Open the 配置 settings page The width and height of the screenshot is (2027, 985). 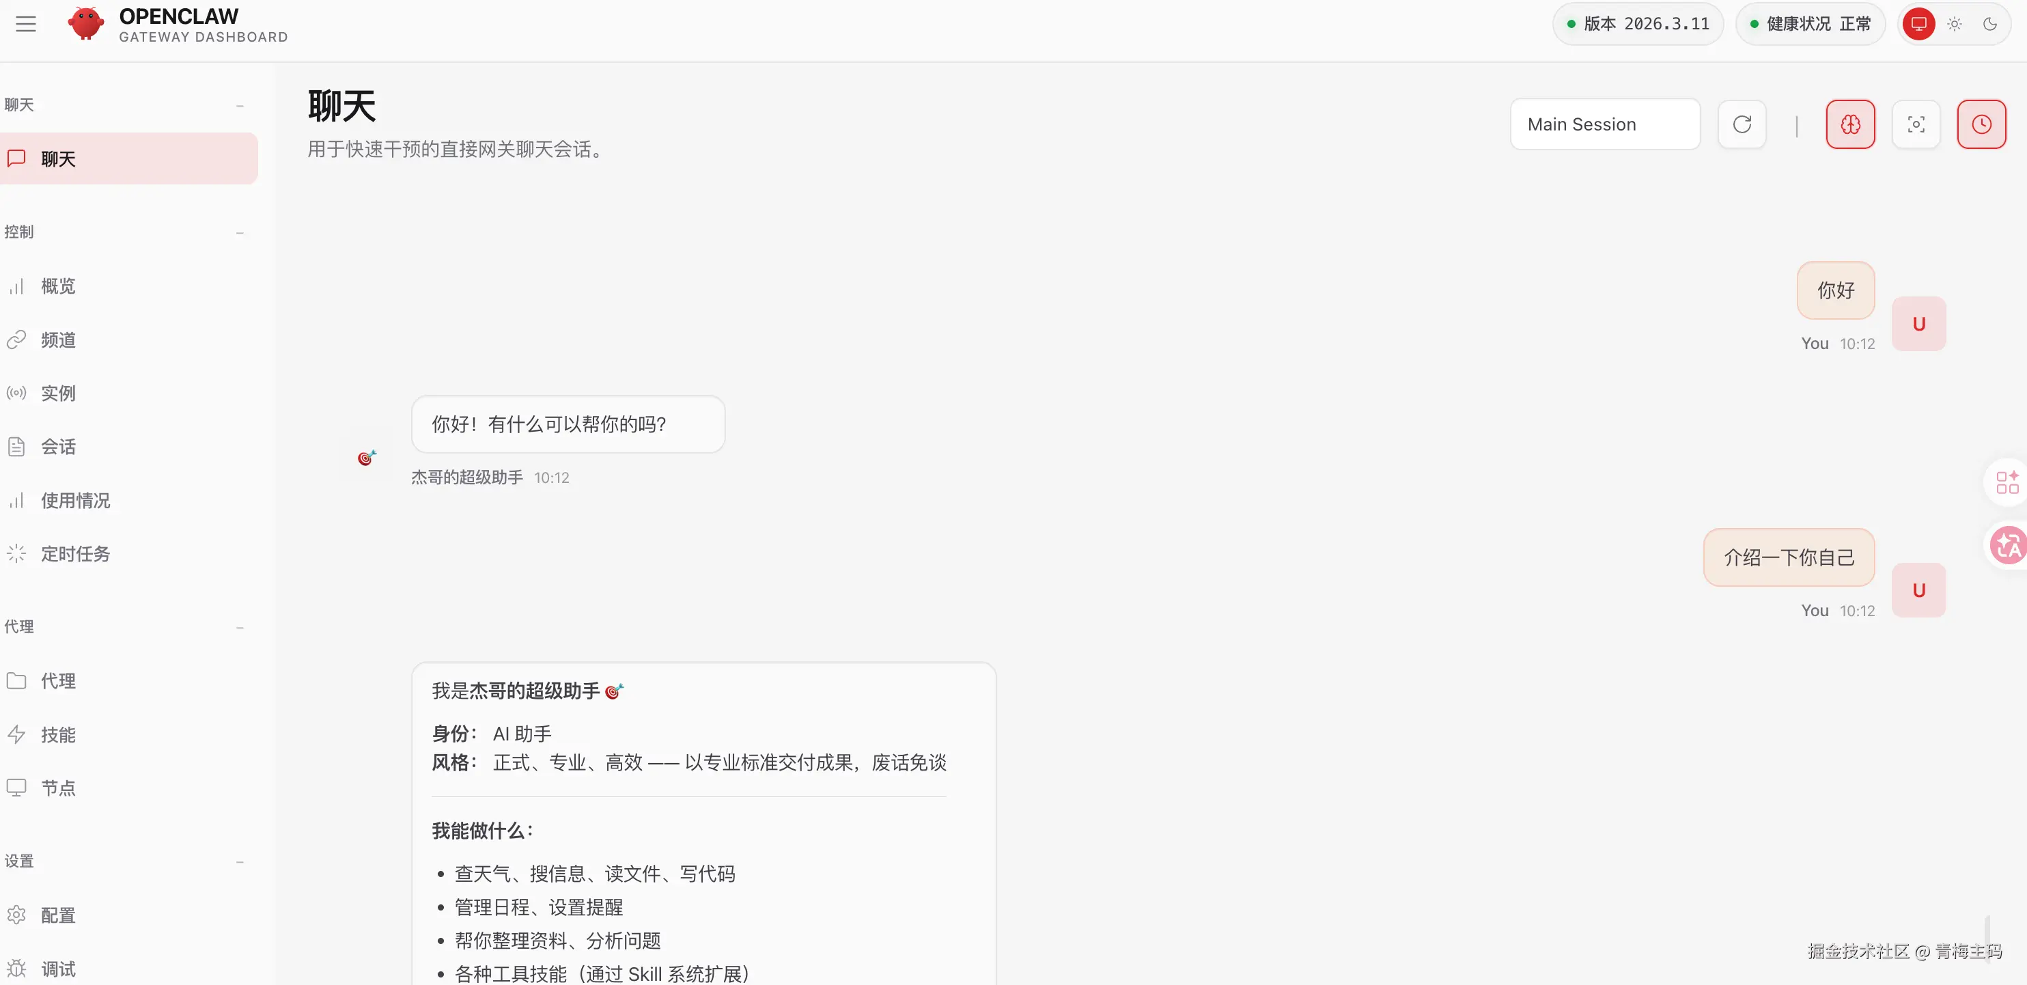pos(58,915)
